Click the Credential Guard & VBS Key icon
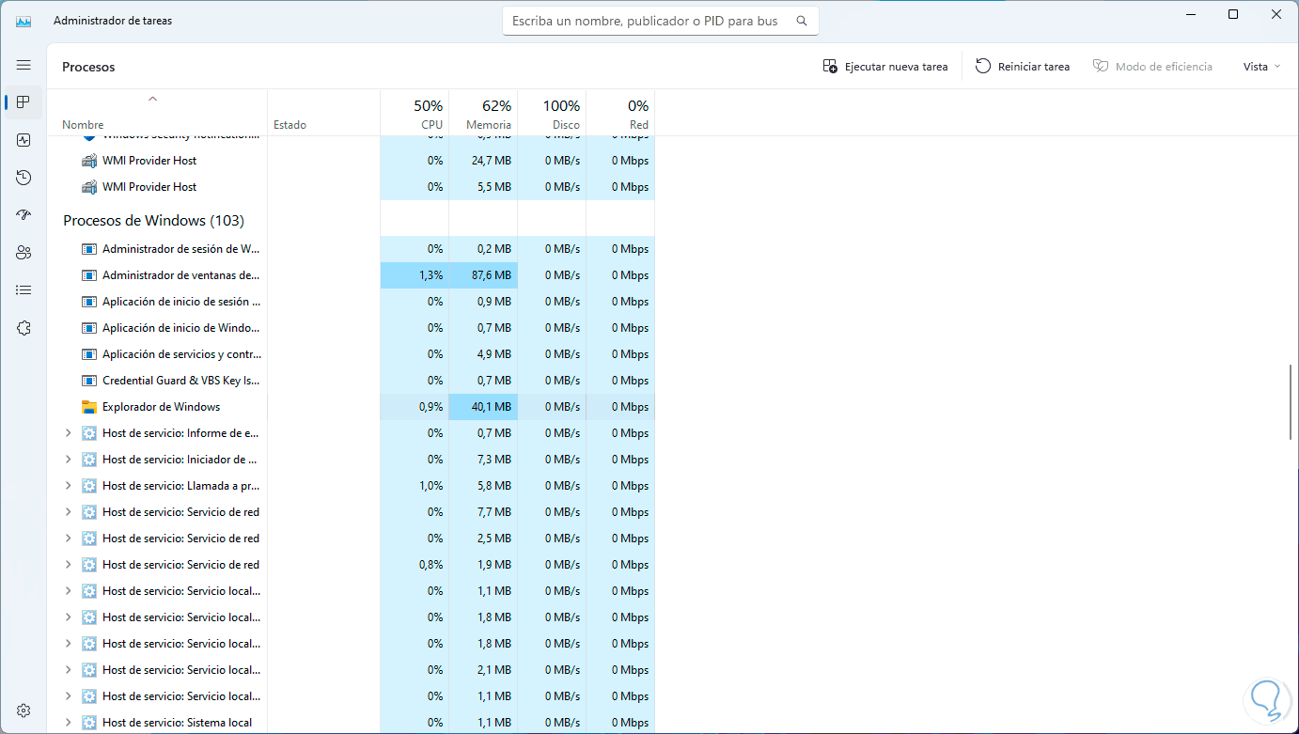This screenshot has height=734, width=1299. pos(89,381)
